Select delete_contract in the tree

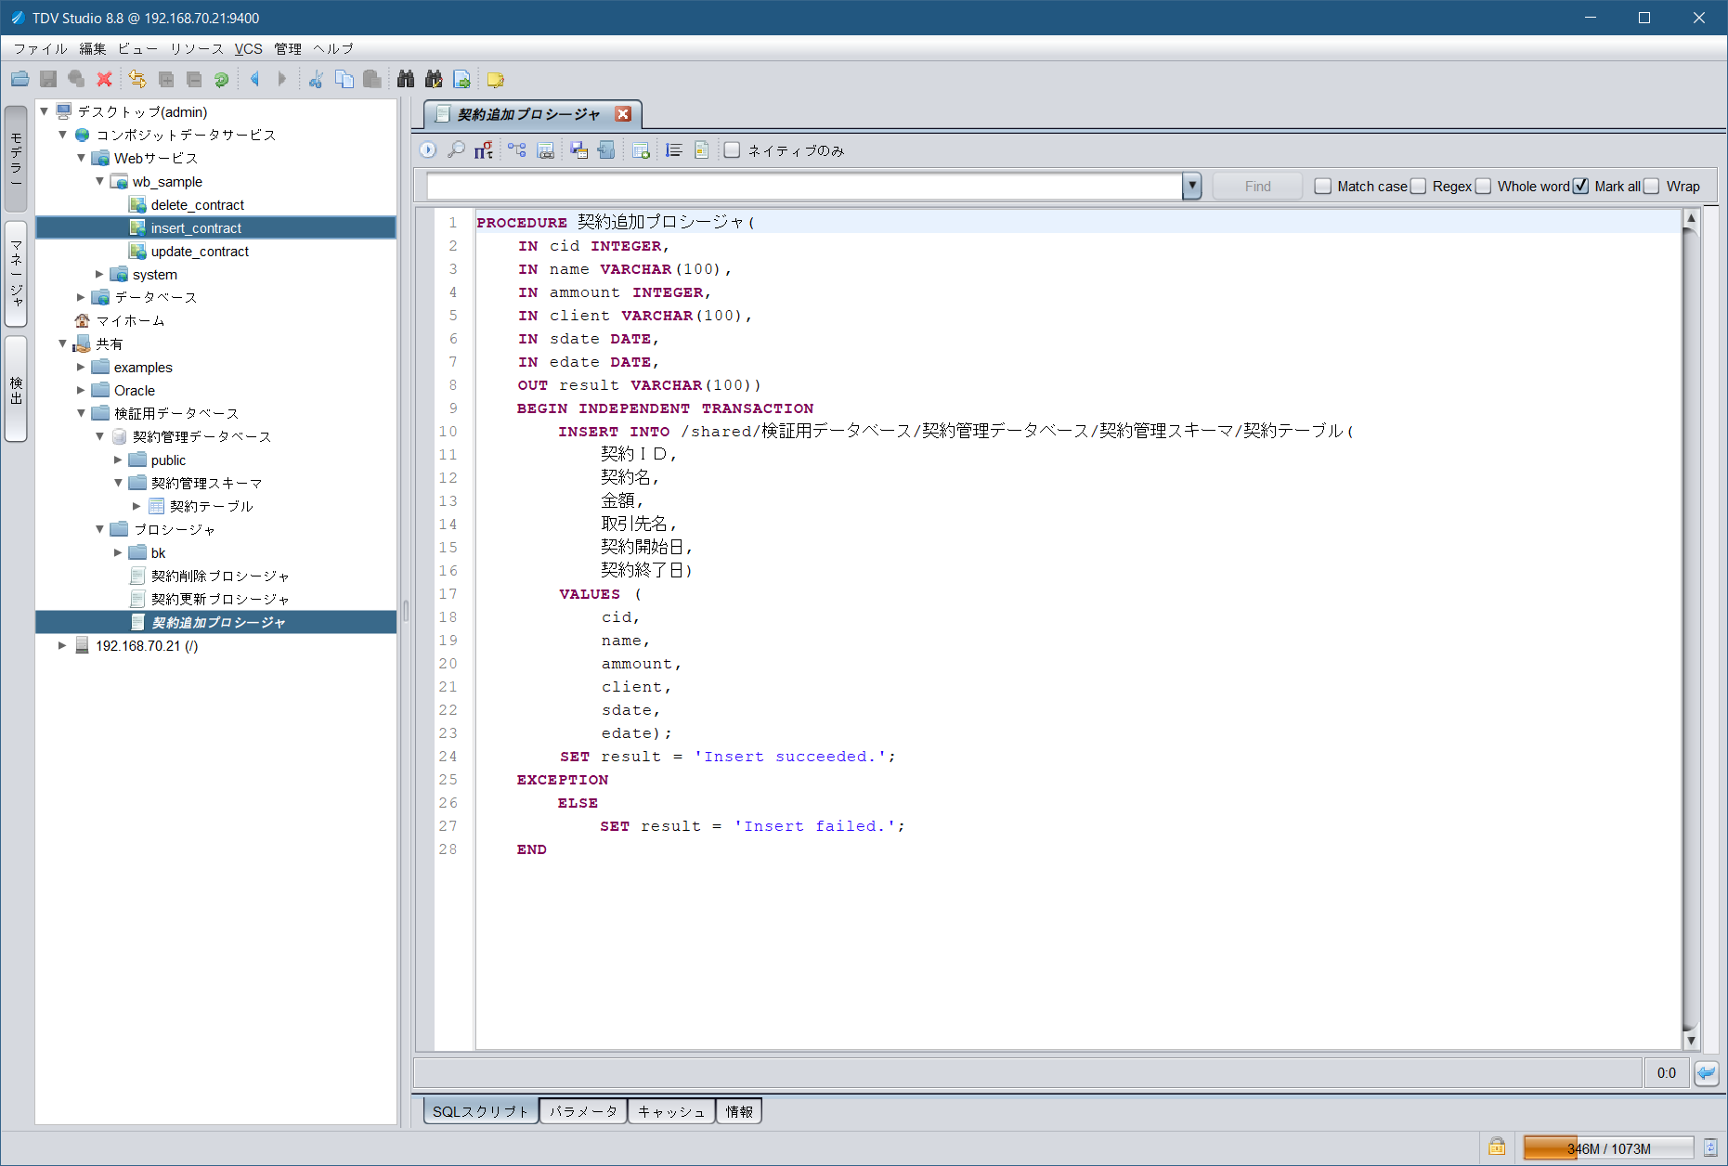pyautogui.click(x=198, y=204)
